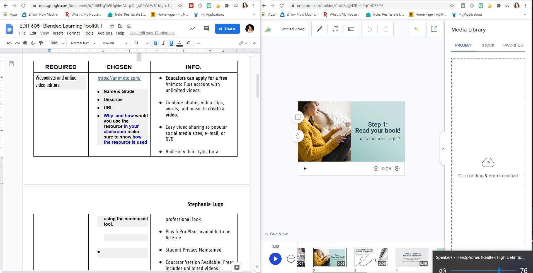Toggle underline formatting in Docs
The height and width of the screenshot is (273, 533).
(171, 43)
